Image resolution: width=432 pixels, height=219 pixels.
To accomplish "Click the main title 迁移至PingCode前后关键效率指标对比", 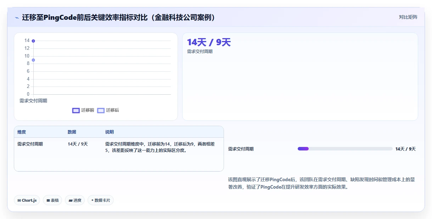I will (x=119, y=17).
